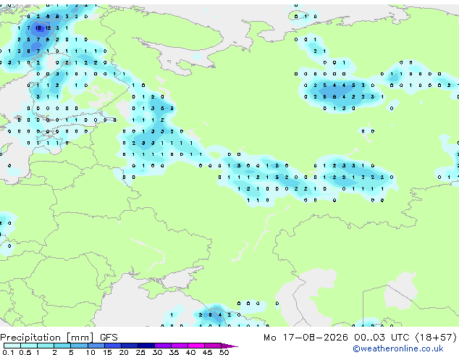Click the "0.5" legend scale label
459x355 pixels.
point(25,352)
